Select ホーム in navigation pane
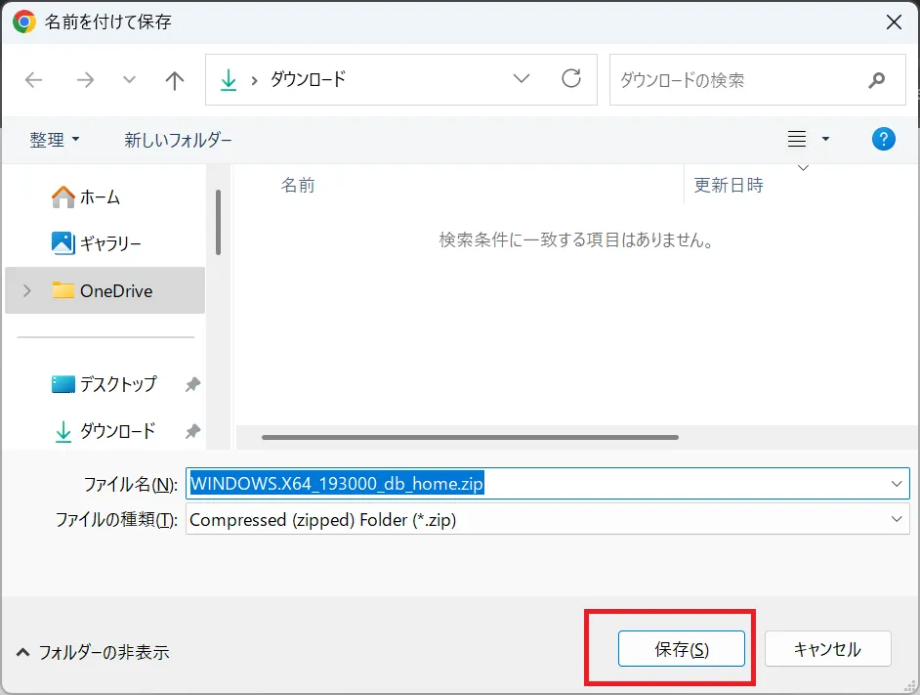The width and height of the screenshot is (920, 695). coord(105,196)
